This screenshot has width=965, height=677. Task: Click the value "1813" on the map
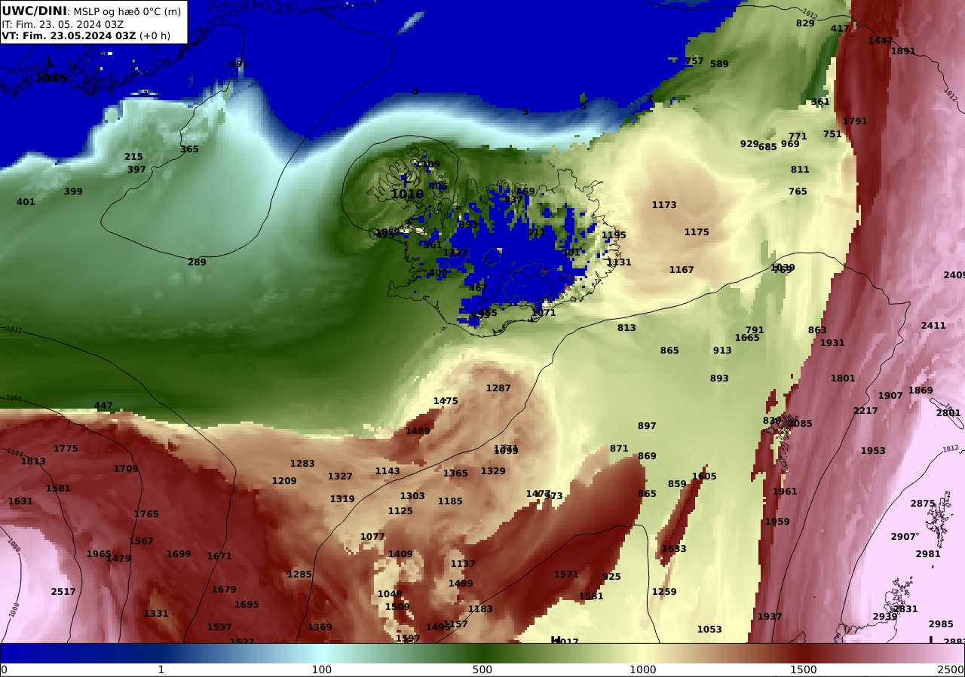pos(33,461)
